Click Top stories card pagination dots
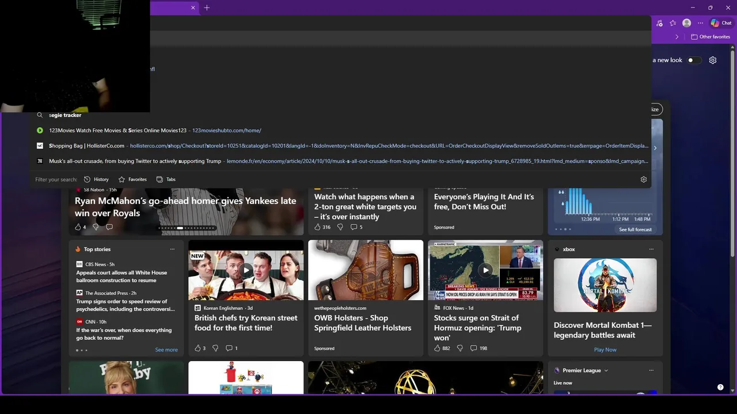737x414 pixels. [x=82, y=350]
